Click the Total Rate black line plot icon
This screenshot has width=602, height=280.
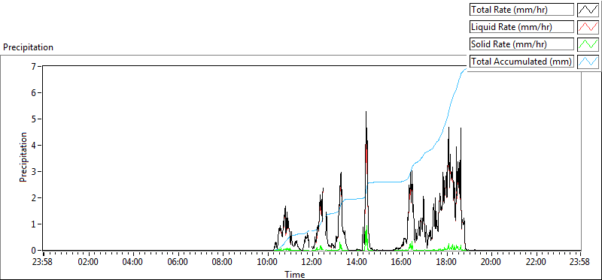pos(588,10)
